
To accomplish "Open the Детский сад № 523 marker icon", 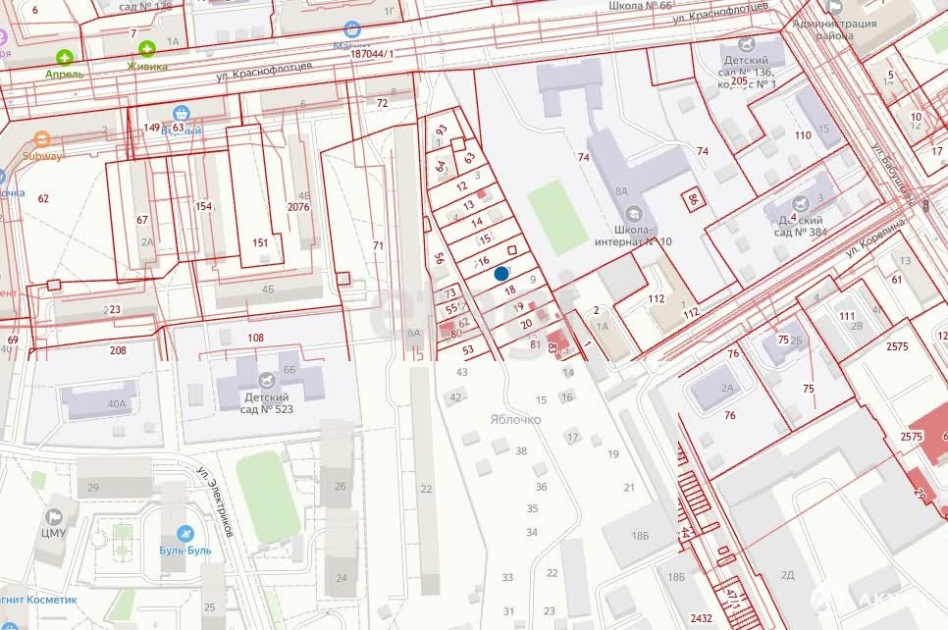I will pos(265,380).
